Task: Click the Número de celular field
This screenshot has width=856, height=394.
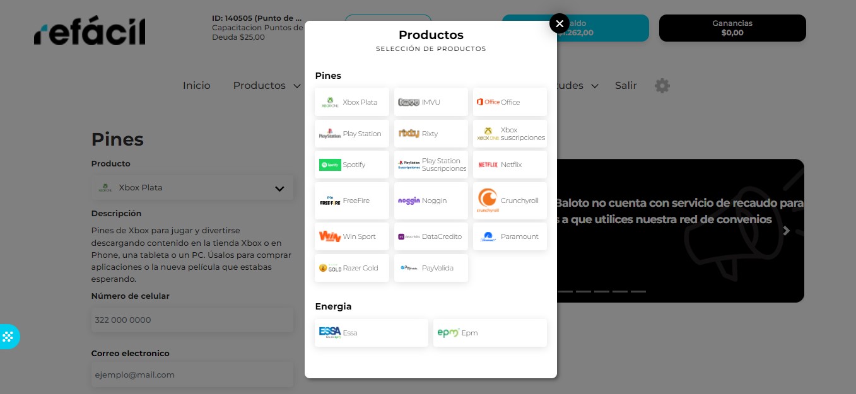Action: (x=192, y=320)
